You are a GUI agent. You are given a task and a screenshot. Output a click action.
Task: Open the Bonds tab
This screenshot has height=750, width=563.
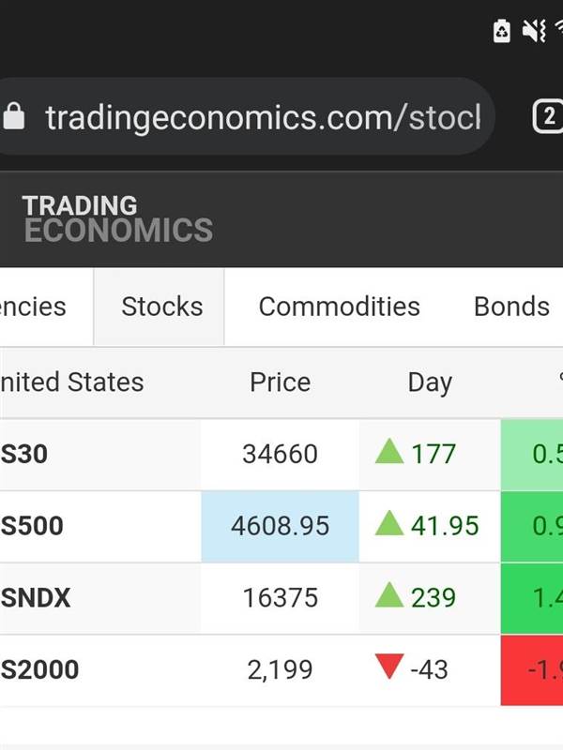(511, 307)
